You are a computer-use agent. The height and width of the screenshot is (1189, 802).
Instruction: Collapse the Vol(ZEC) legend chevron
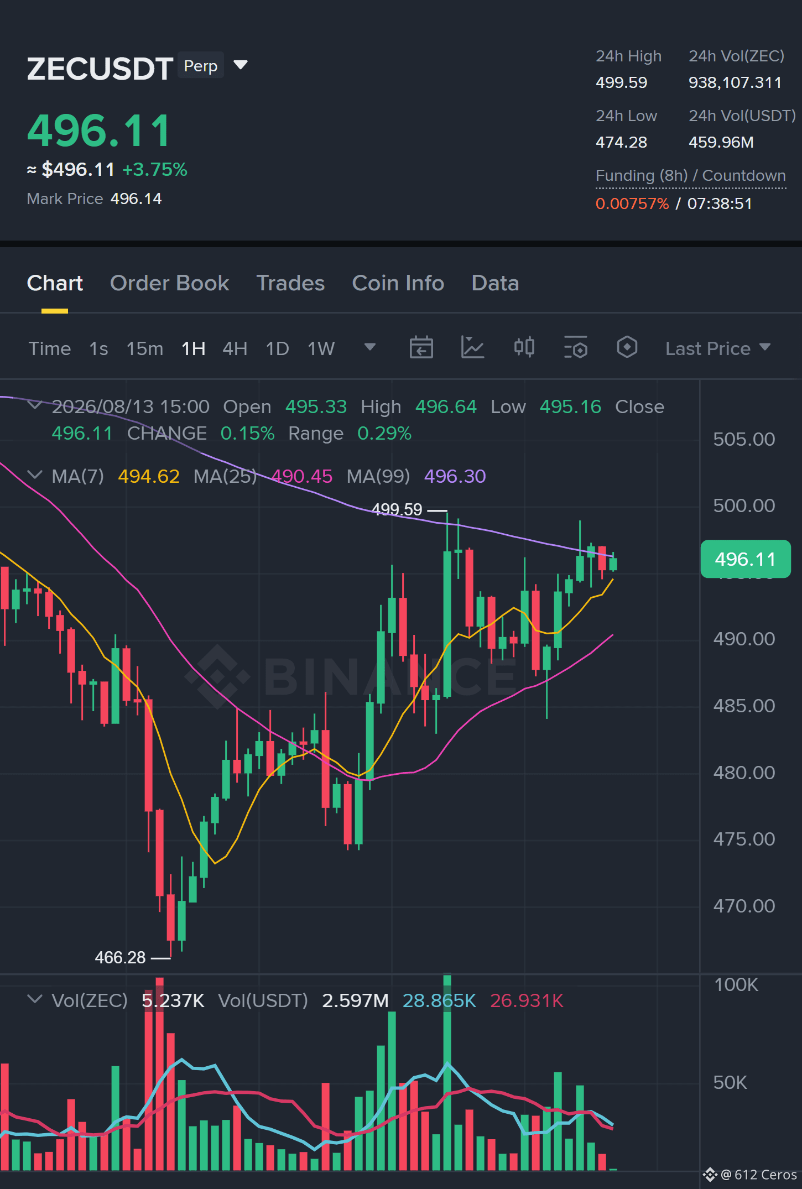(35, 999)
